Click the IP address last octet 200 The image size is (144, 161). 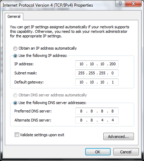pyautogui.click(x=113, y=64)
